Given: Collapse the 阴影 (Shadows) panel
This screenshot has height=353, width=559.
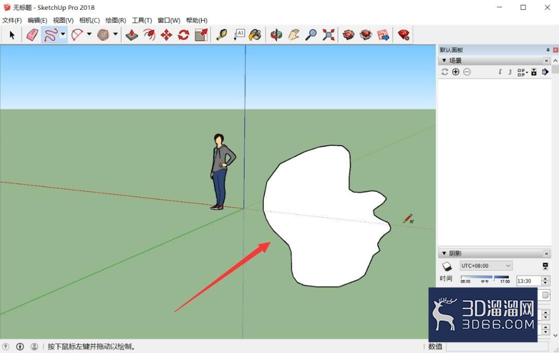Looking at the screenshot, I should 444,253.
